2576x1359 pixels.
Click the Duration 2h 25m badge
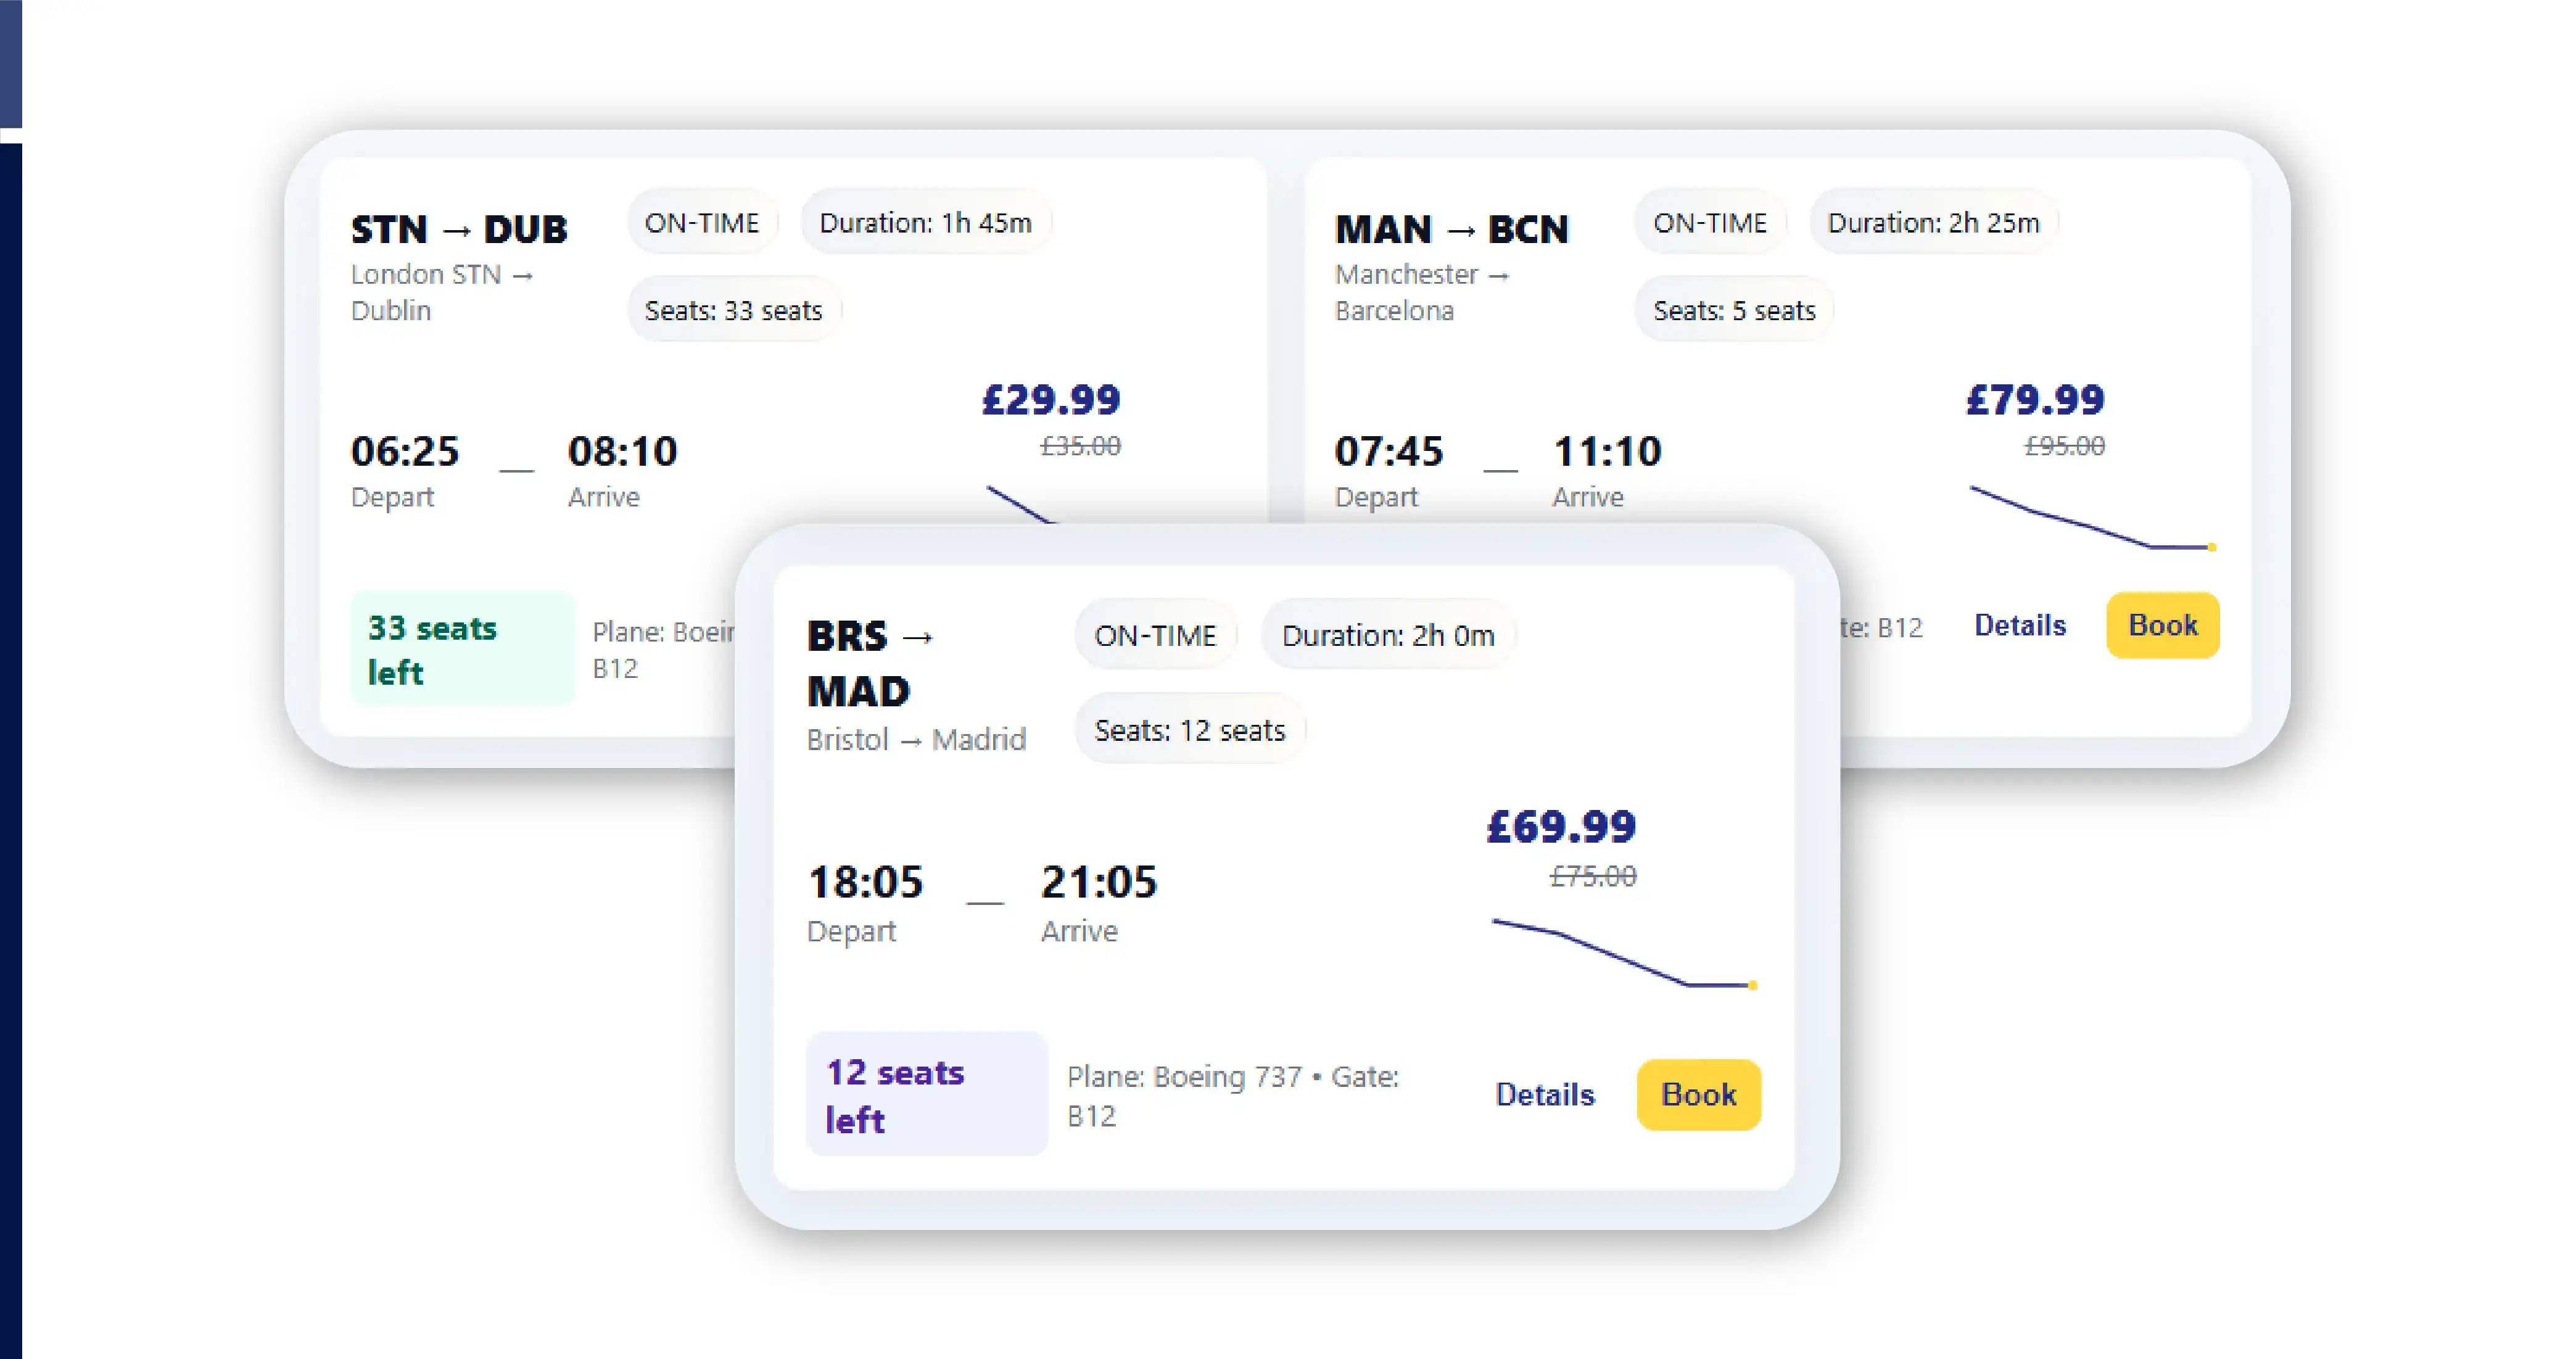(x=1933, y=222)
